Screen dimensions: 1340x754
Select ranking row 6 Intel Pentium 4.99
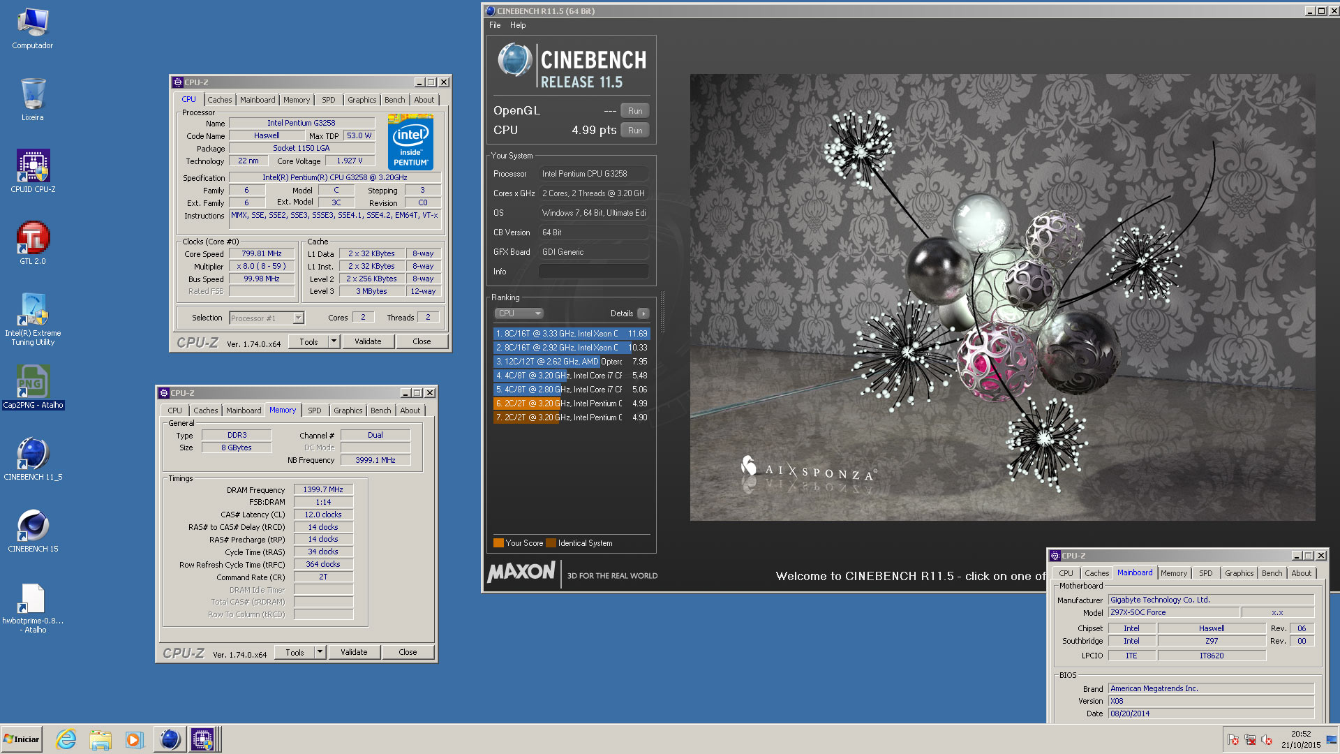571,404
